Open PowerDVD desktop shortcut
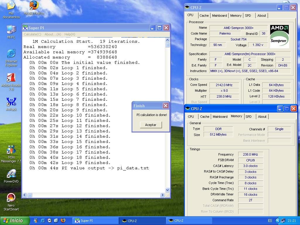Viewport: 300px width, 225px height. [x=11, y=174]
